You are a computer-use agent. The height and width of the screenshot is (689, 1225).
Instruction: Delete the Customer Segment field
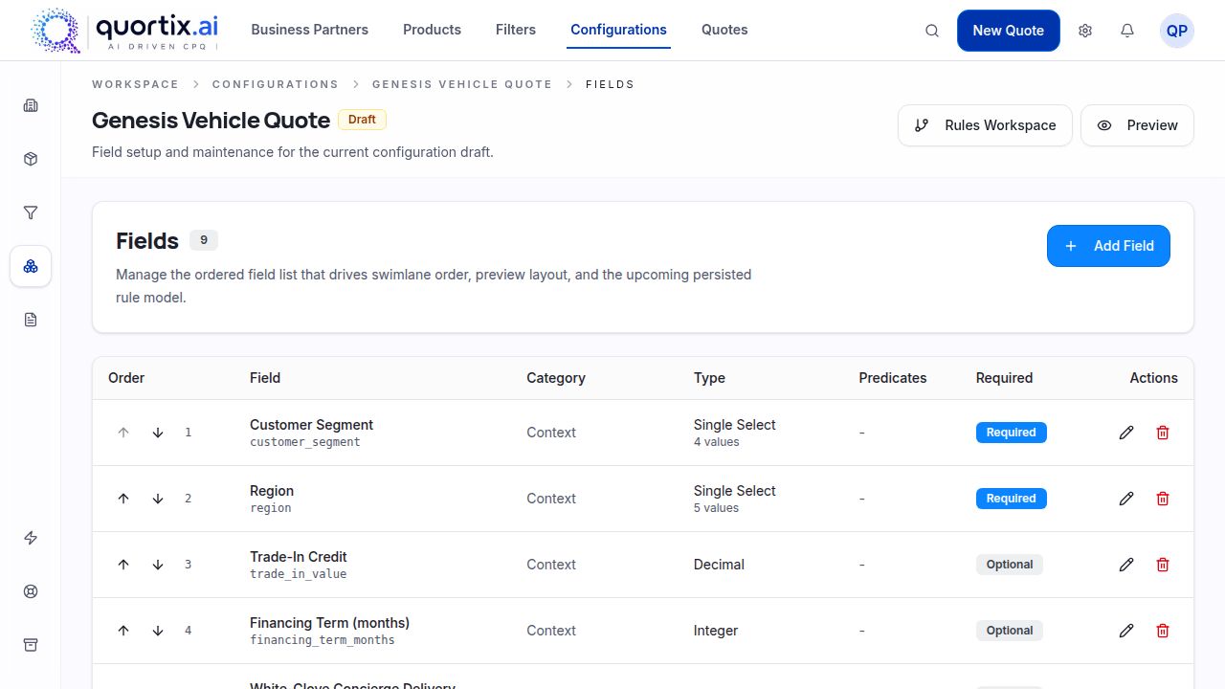click(1163, 433)
